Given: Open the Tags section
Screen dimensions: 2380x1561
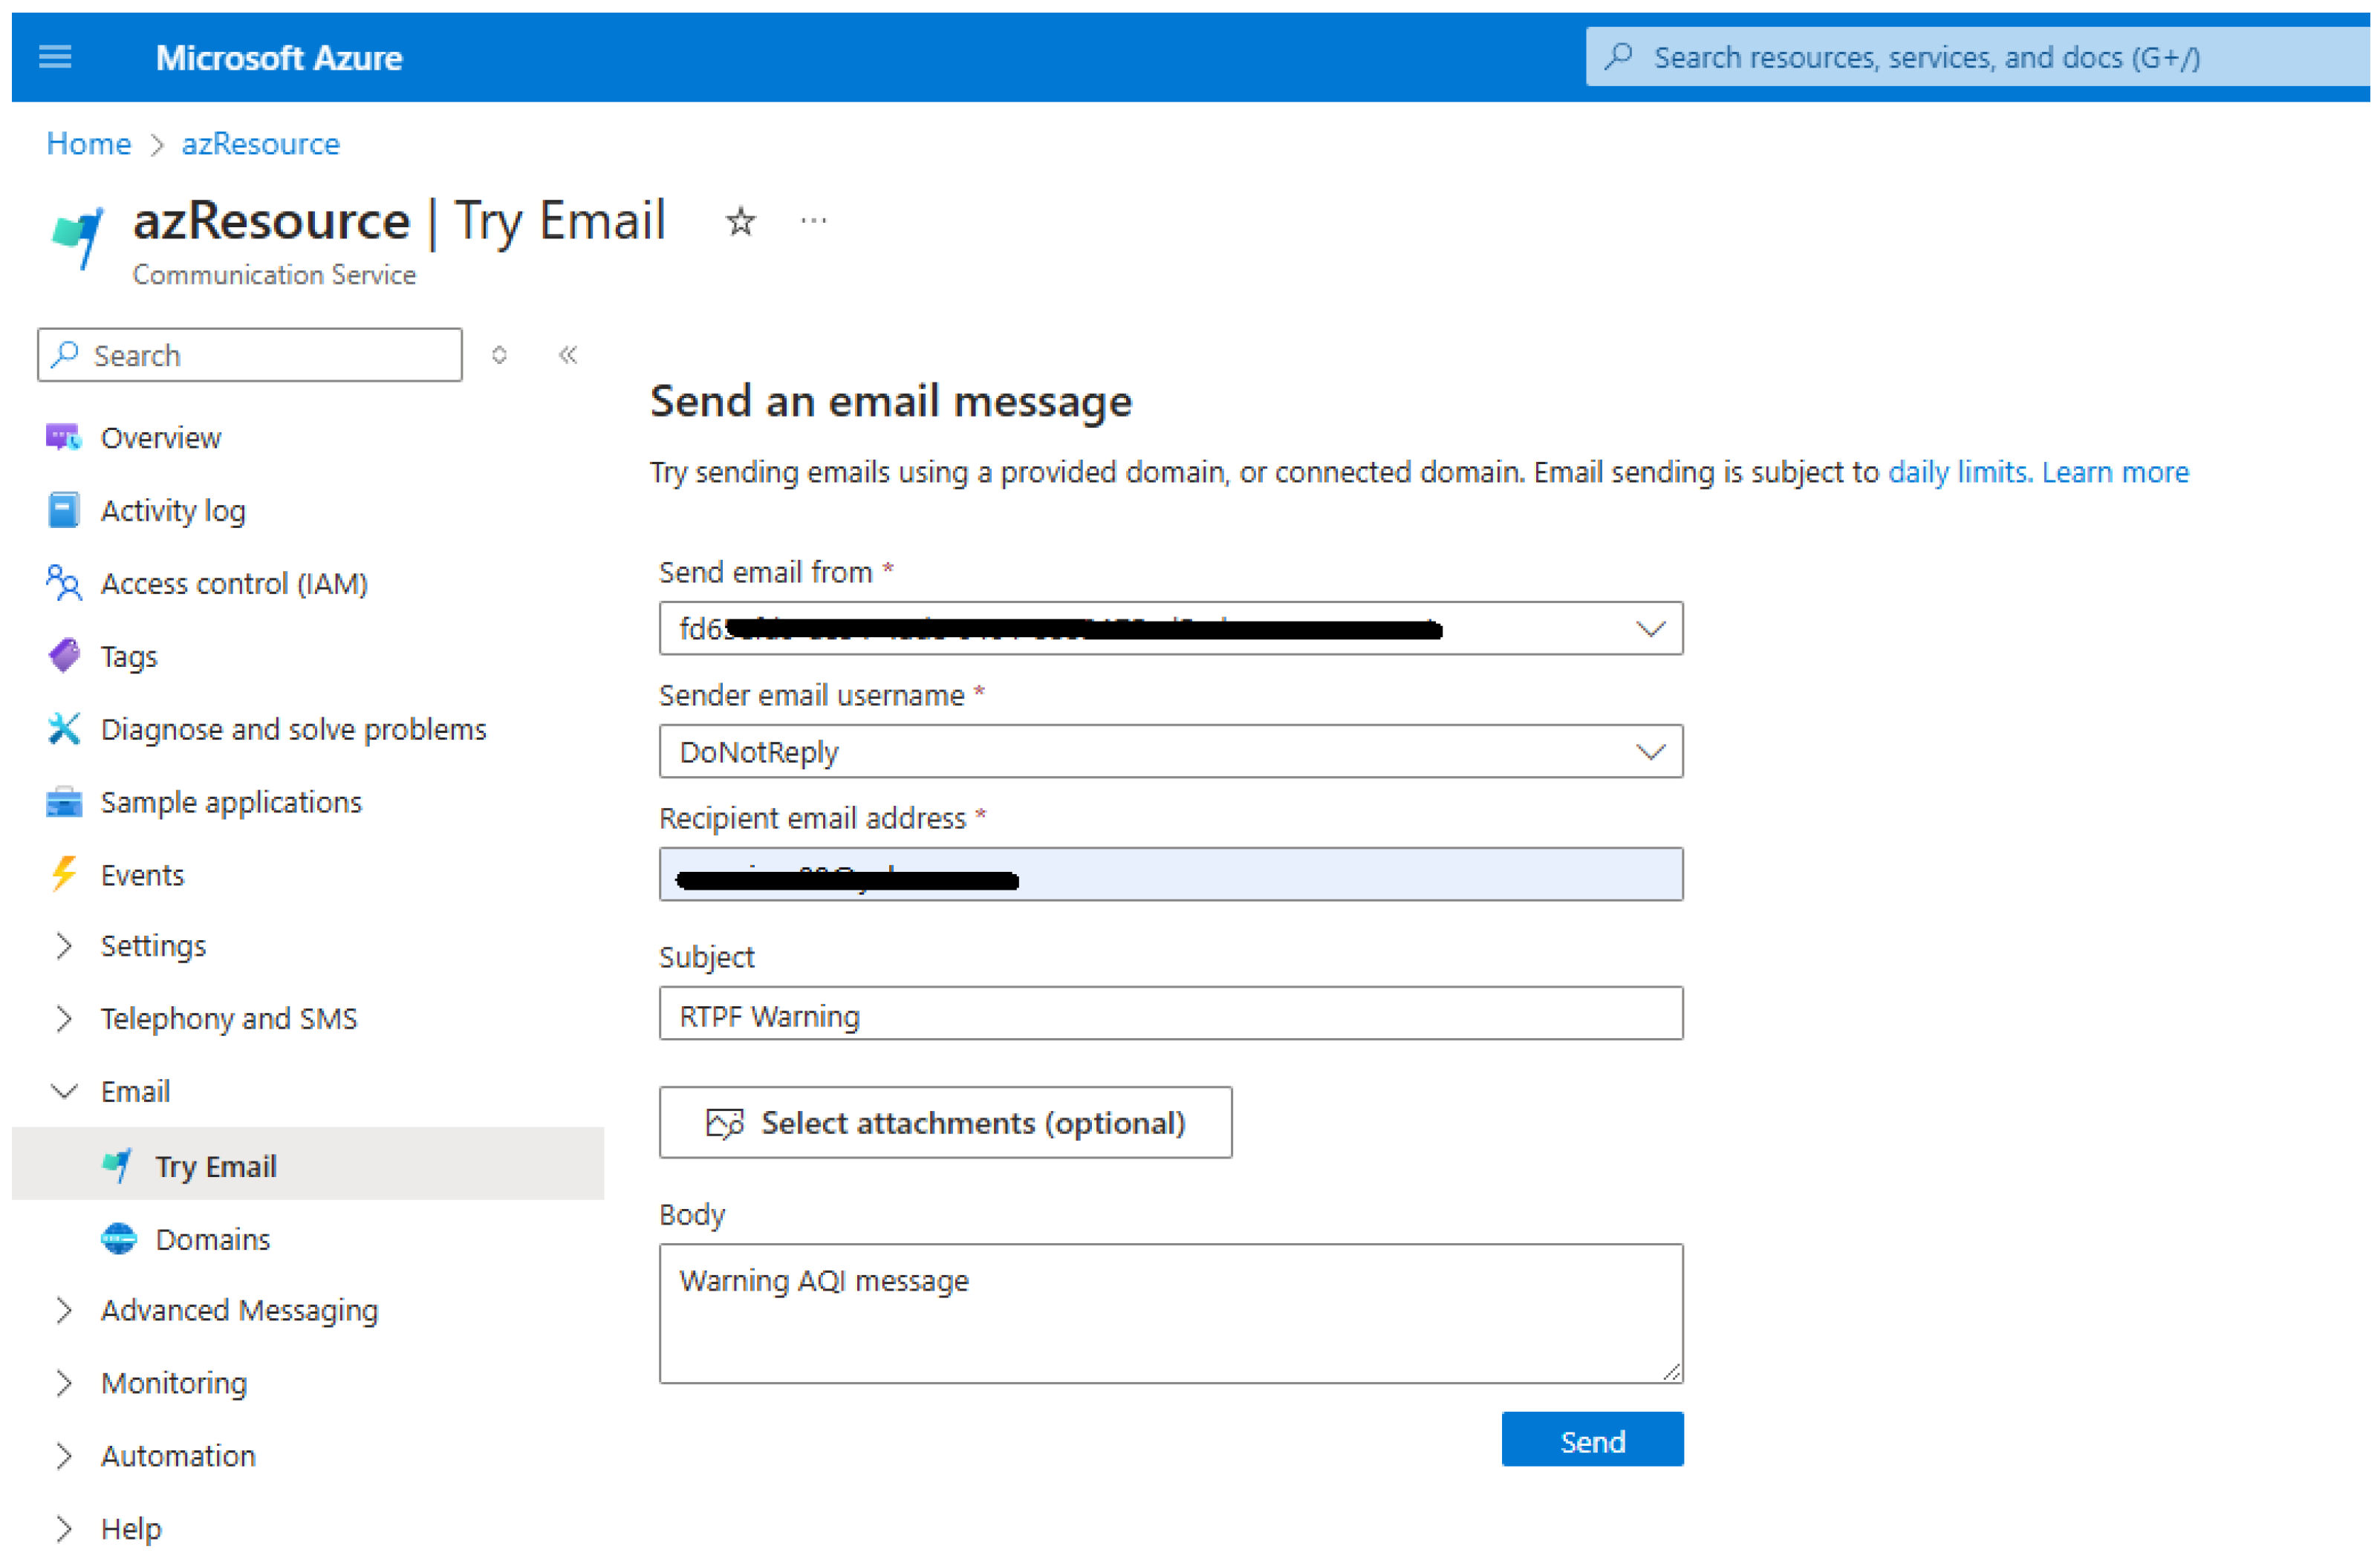Looking at the screenshot, I should click(x=128, y=657).
